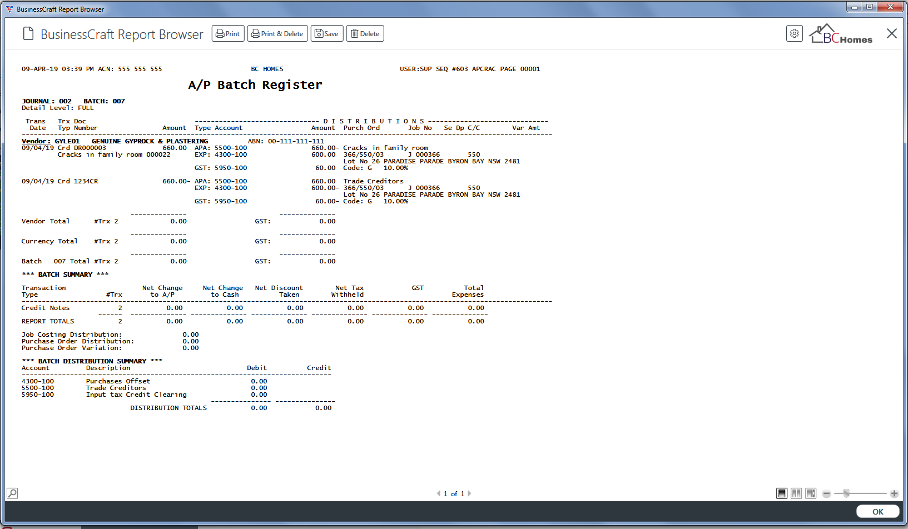Click account '4300-100' in distribution summary
This screenshot has width=908, height=529.
[x=38, y=381]
